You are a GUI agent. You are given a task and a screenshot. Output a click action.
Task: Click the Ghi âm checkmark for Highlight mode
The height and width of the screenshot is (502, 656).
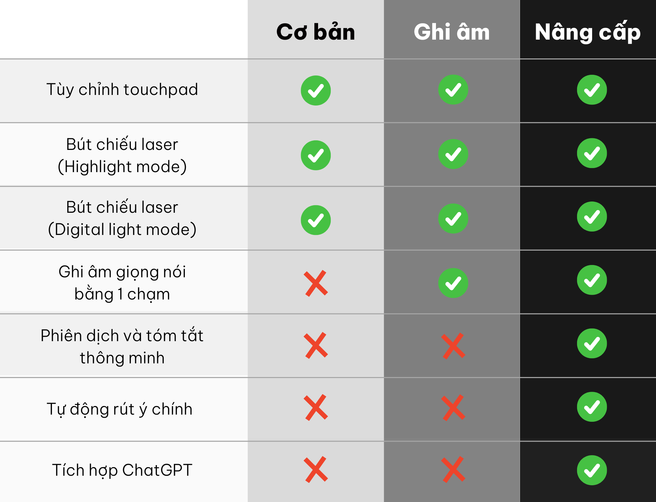(x=453, y=154)
